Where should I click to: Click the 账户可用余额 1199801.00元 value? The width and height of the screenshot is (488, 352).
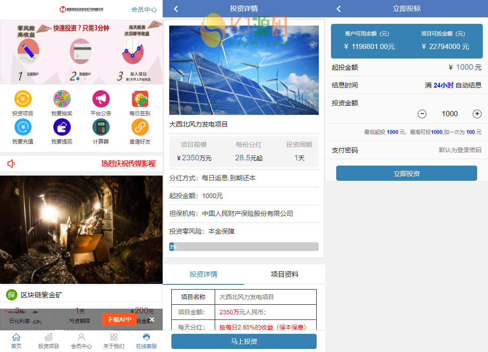(369, 47)
